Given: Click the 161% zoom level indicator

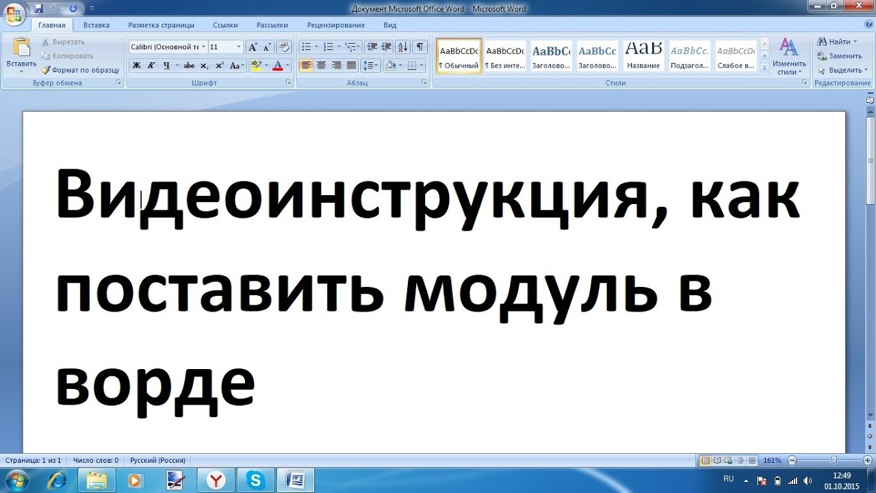Looking at the screenshot, I should [x=773, y=461].
